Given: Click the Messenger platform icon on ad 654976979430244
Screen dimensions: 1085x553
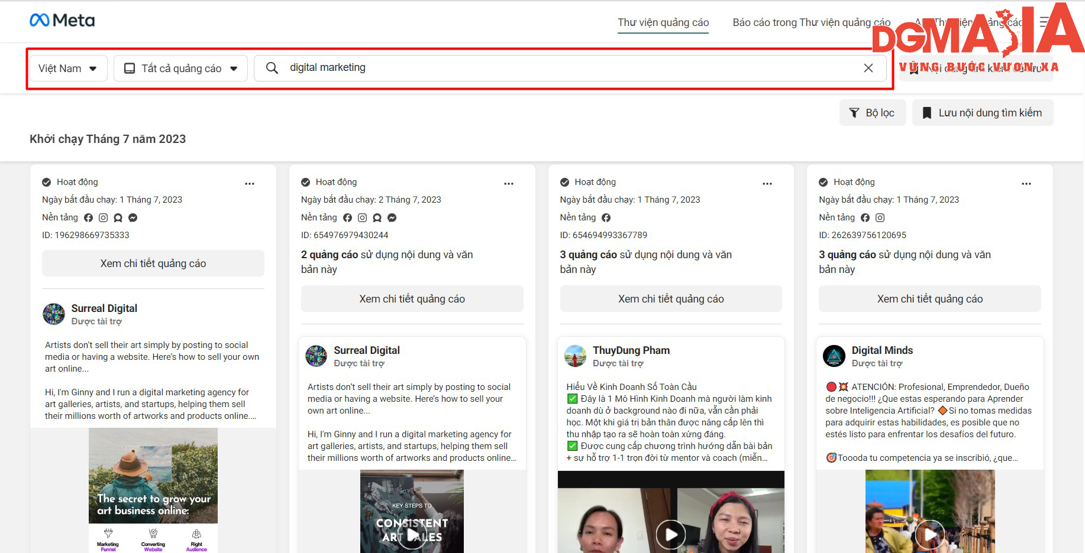Looking at the screenshot, I should coord(392,218).
